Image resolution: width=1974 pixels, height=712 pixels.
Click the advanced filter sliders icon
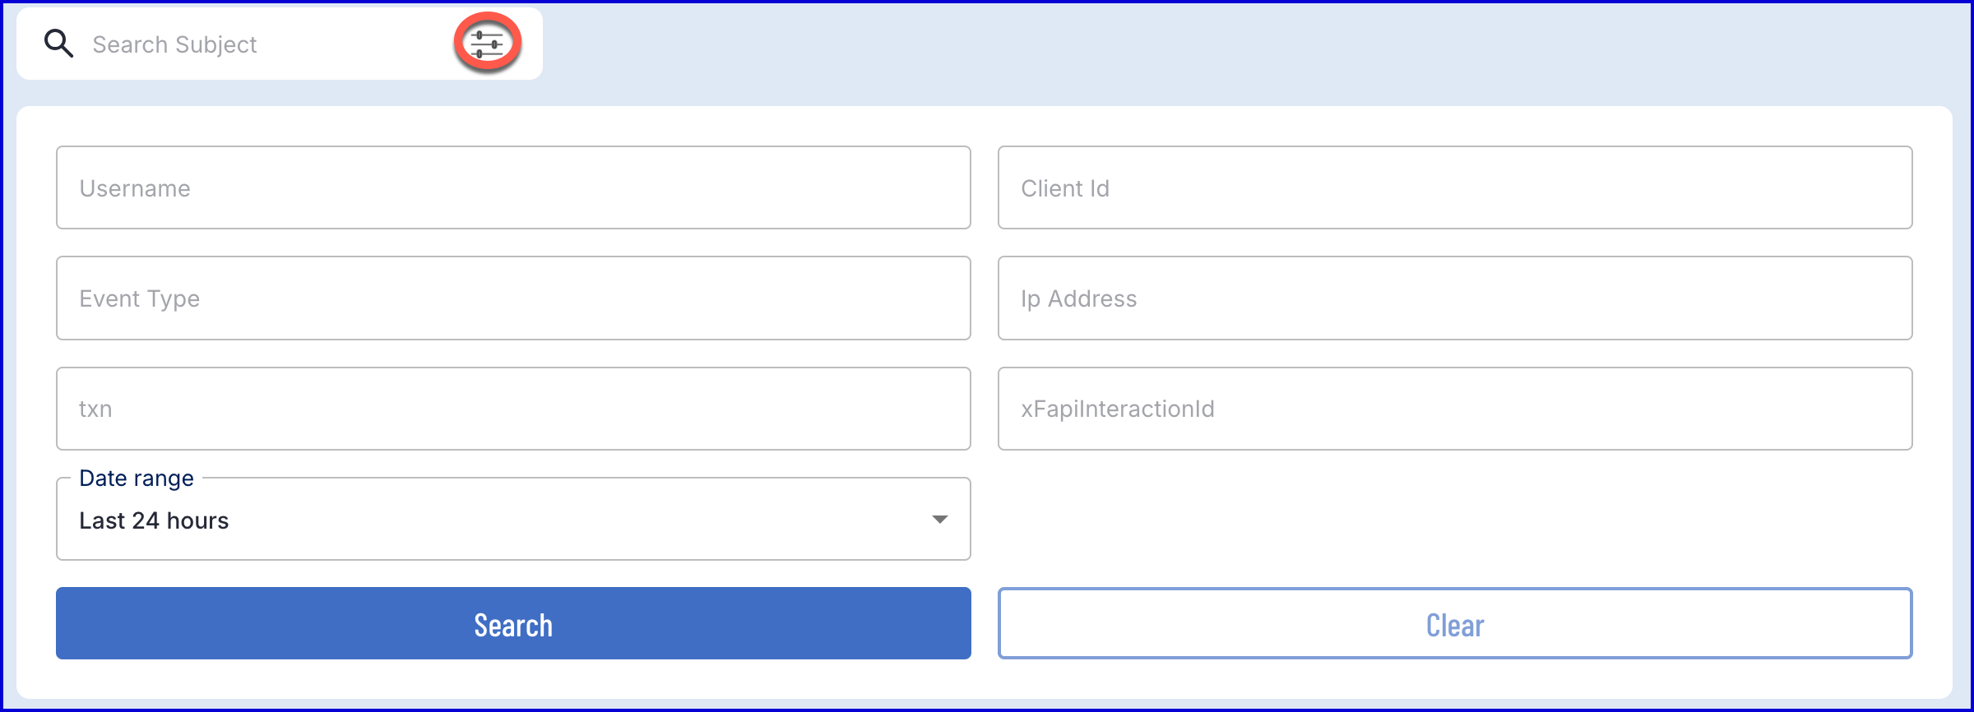pos(487,43)
